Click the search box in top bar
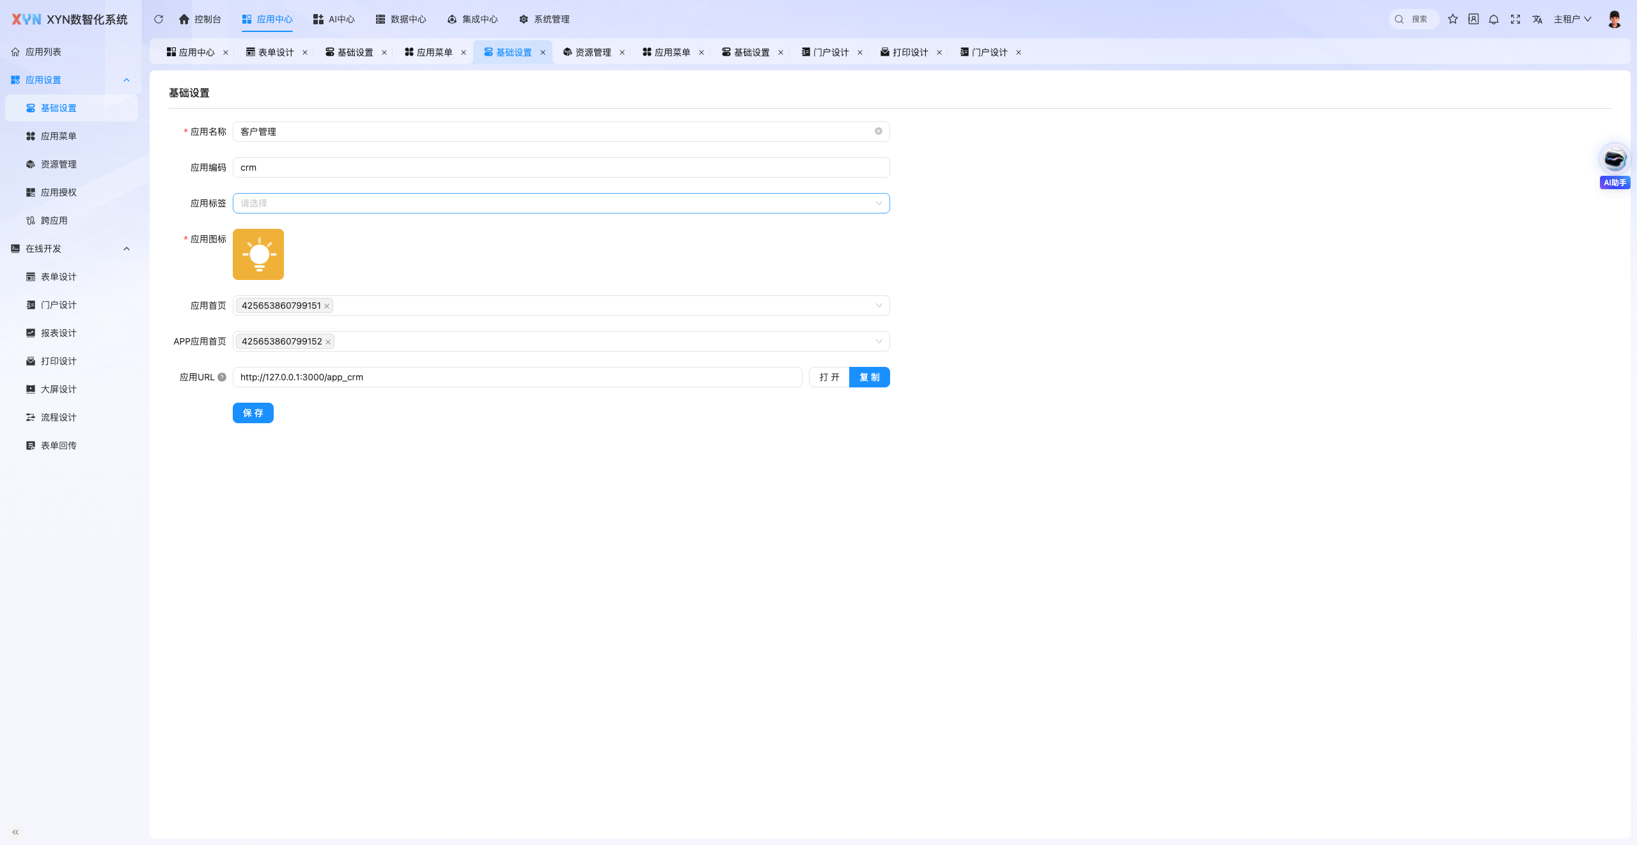 click(1414, 19)
